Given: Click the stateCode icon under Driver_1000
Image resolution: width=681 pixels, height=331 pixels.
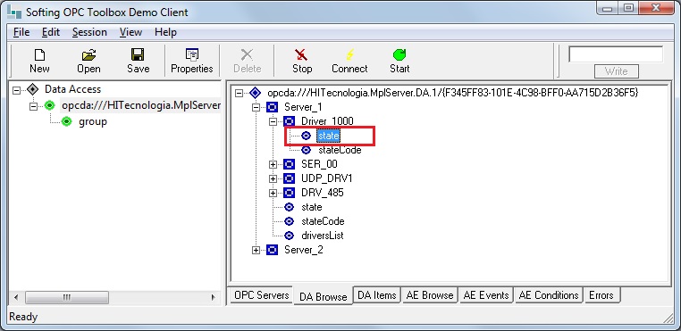Looking at the screenshot, I should [307, 150].
